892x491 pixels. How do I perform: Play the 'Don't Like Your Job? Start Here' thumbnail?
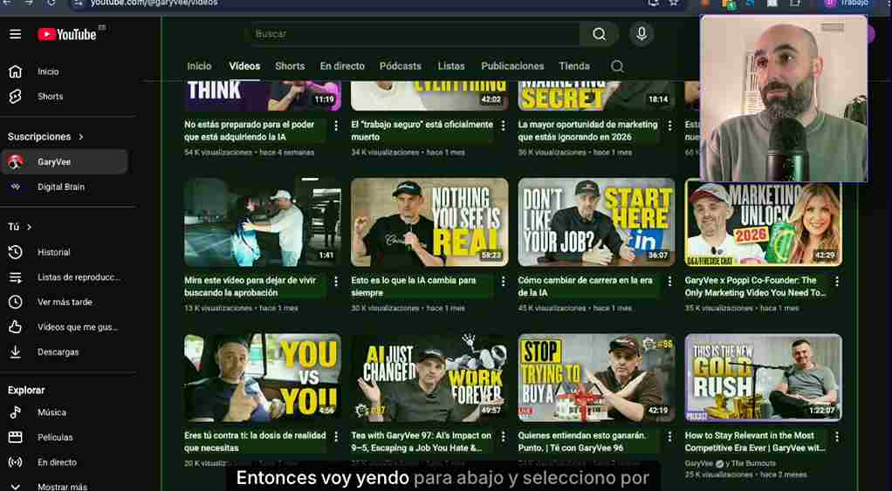596,222
